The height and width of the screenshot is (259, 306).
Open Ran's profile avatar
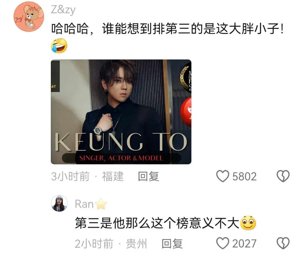[59, 203]
